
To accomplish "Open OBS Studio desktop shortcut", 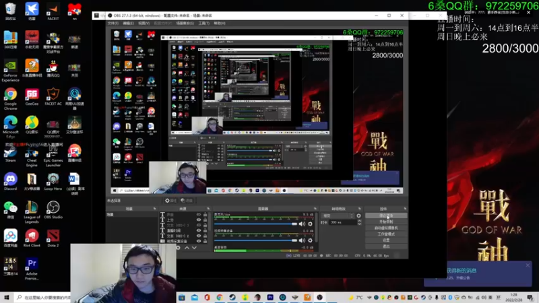I will click(x=53, y=210).
